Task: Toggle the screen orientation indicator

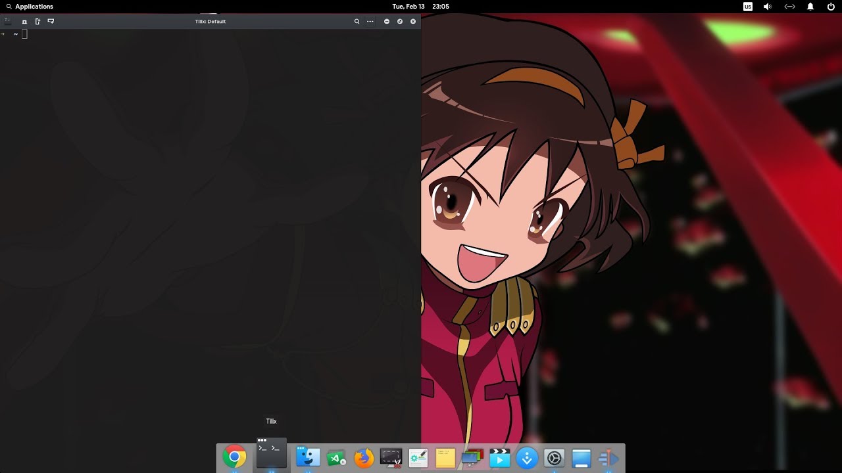Action: tap(789, 7)
